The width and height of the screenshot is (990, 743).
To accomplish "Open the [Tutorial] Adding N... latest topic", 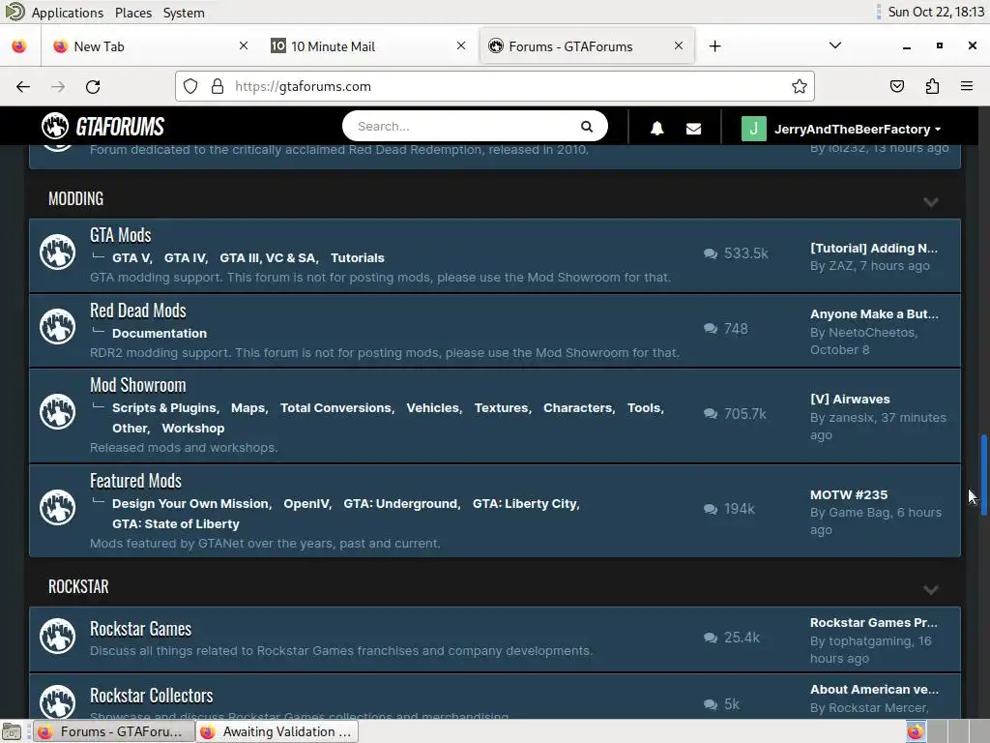I will [x=874, y=249].
